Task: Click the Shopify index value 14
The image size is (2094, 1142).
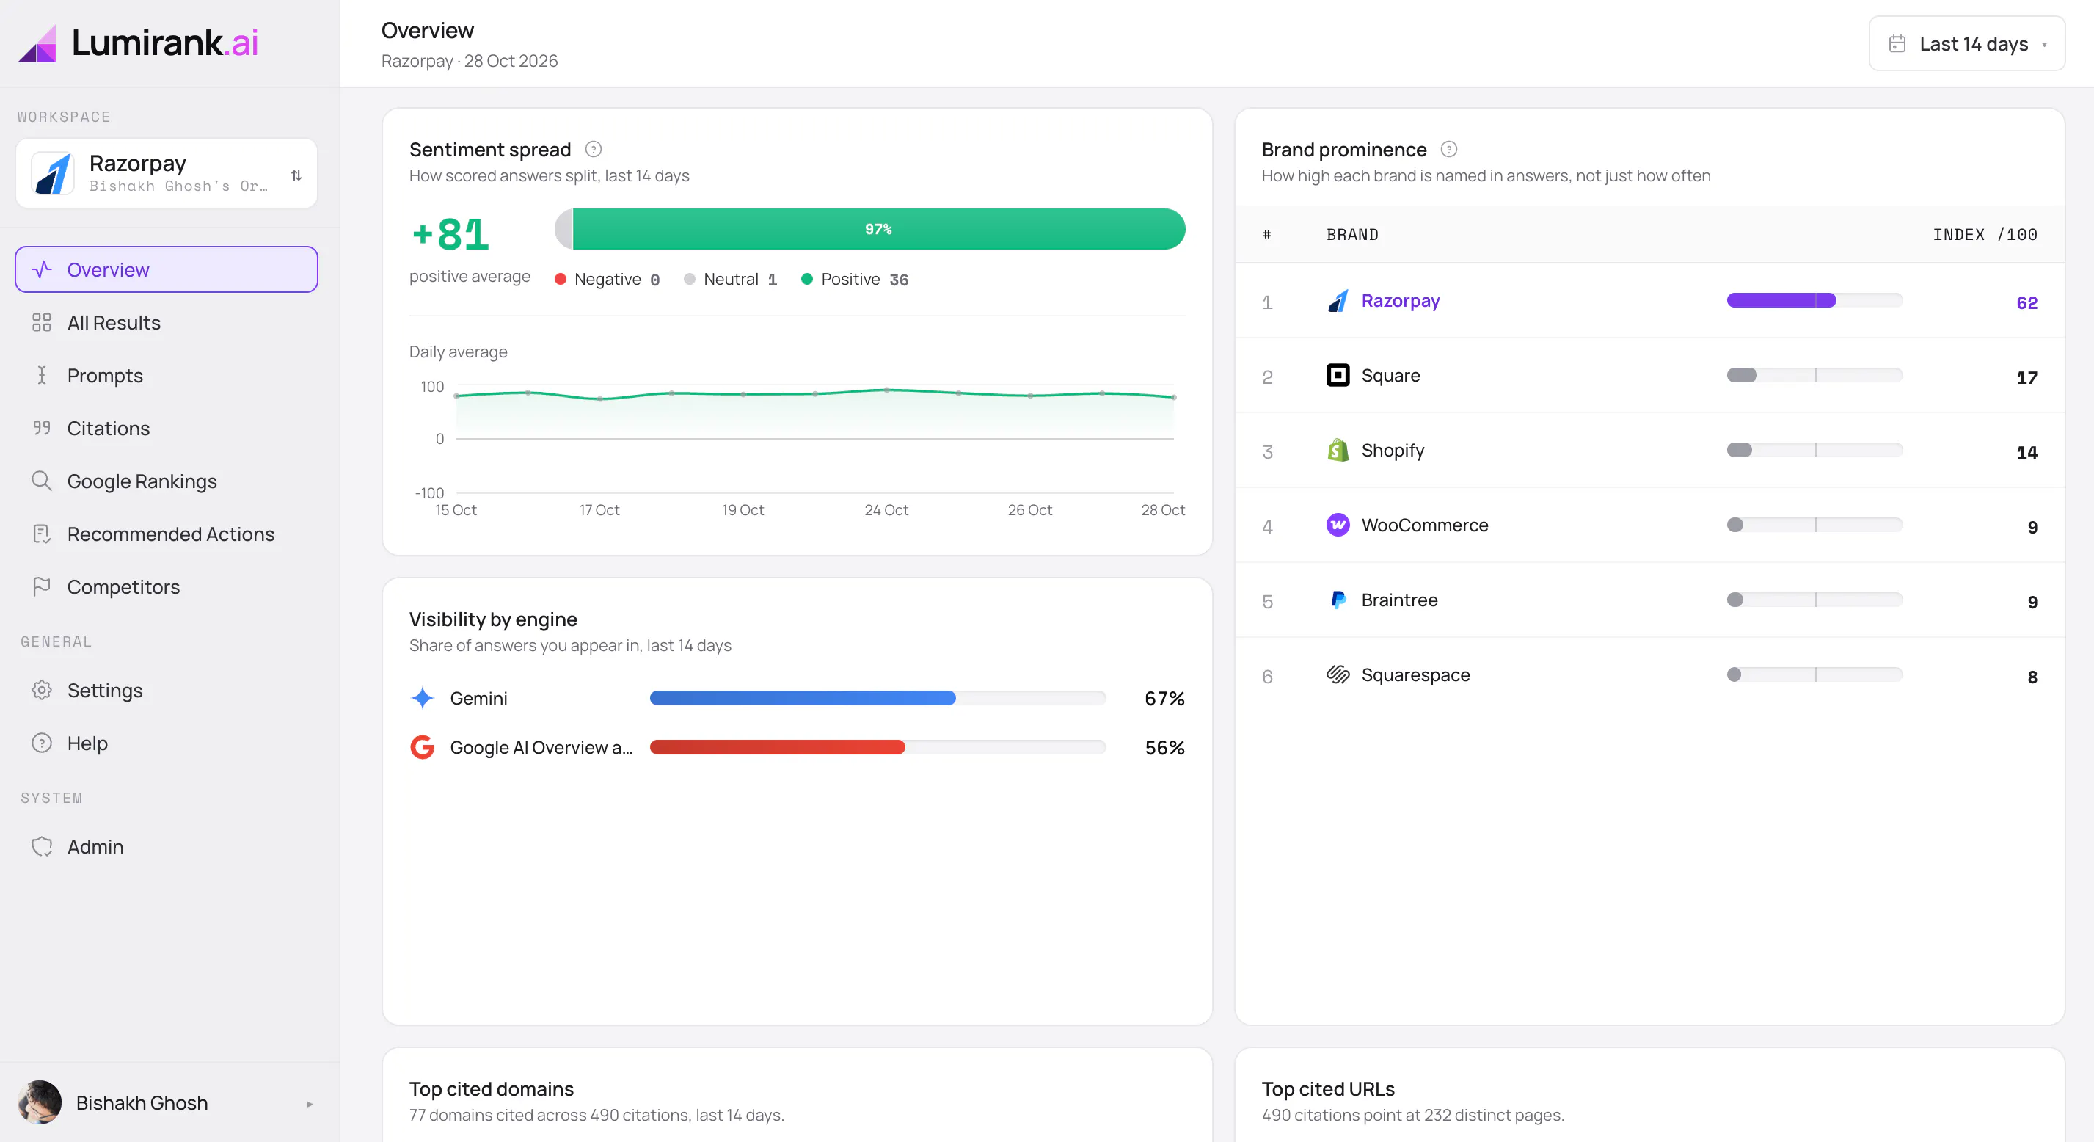Action: click(x=2026, y=452)
